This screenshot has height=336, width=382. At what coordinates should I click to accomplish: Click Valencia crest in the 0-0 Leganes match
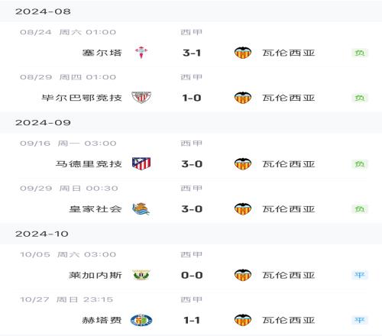tap(243, 275)
